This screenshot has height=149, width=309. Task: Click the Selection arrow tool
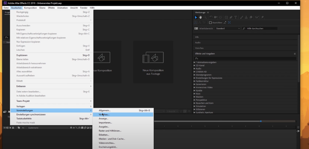tap(196, 18)
